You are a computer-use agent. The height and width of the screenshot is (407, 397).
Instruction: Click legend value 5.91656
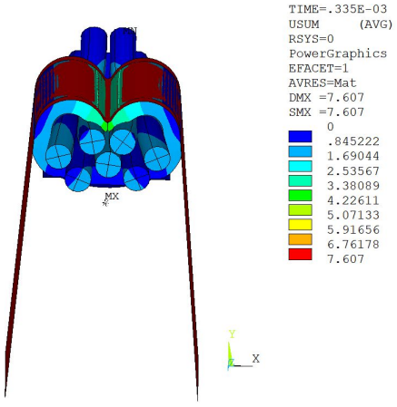[353, 229]
